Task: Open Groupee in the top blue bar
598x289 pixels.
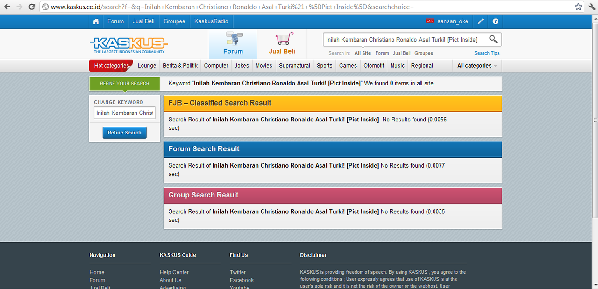Action: tap(174, 21)
